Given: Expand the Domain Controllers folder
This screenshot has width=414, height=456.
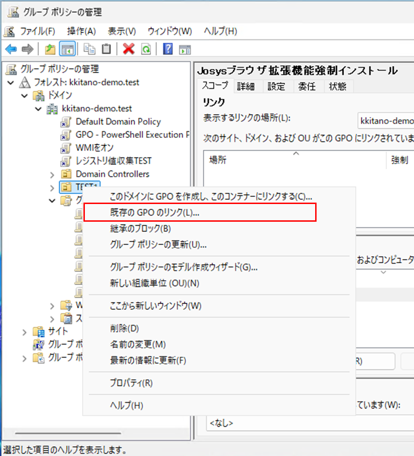Looking at the screenshot, I should coord(52,174).
